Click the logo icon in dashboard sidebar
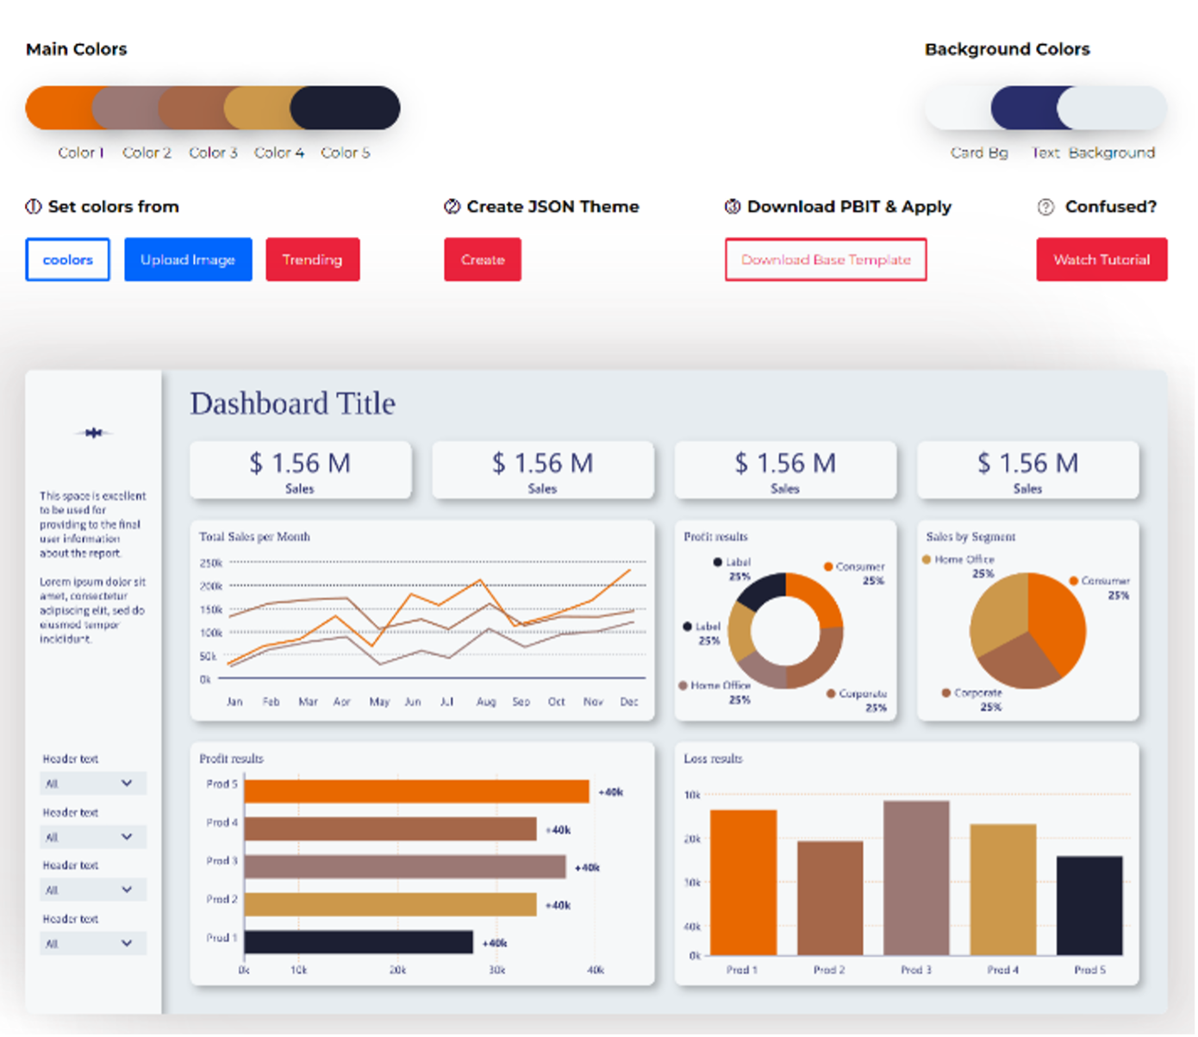The width and height of the screenshot is (1198, 1037). click(93, 433)
